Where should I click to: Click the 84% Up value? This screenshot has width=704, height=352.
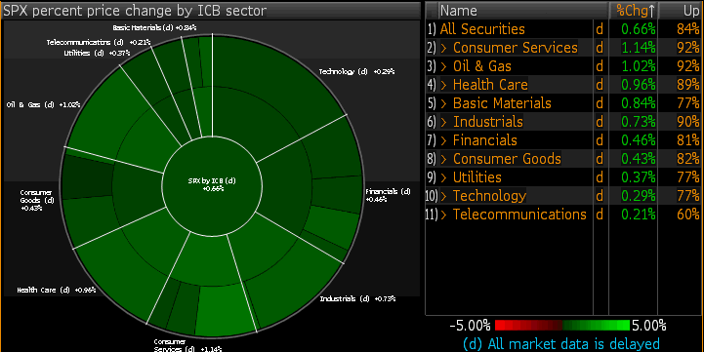pos(687,29)
